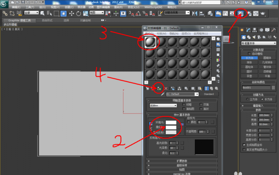Screen dimensions: 279x175
Task: Check 真实世界贴图大小 checkbox
Action: pos(244,150)
